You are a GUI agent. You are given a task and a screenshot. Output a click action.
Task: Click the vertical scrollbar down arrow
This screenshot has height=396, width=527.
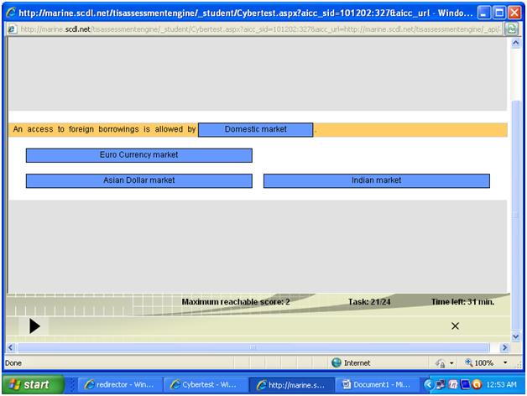coord(516,336)
